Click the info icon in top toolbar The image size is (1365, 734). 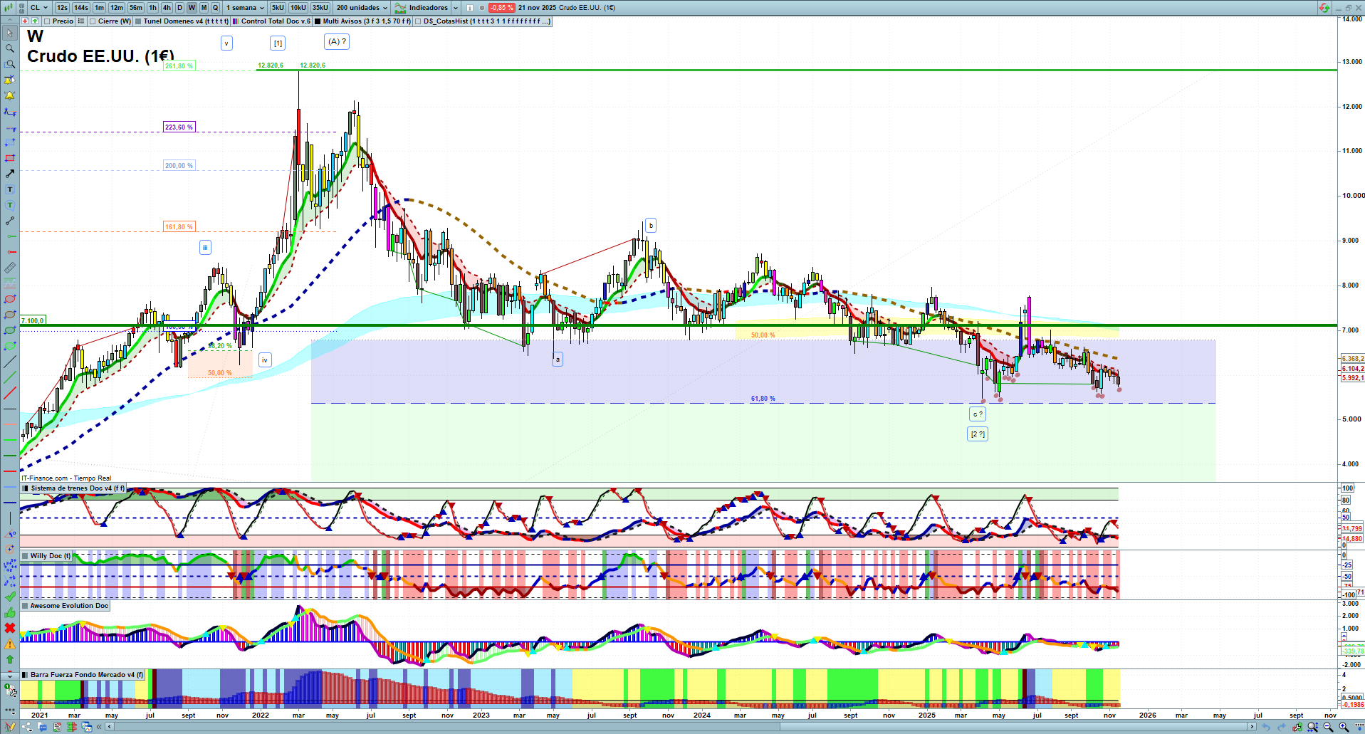click(470, 8)
